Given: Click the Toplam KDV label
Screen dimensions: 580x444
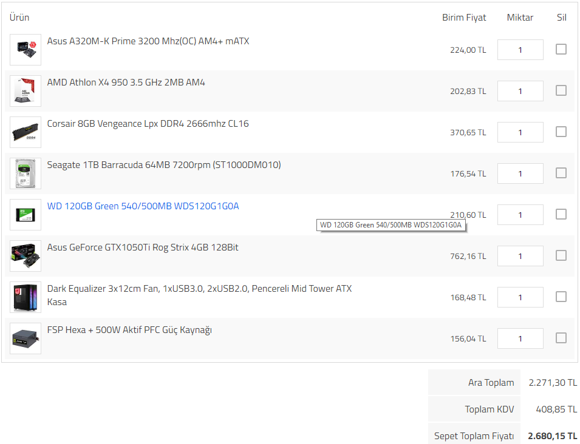Looking at the screenshot, I should click(x=490, y=409).
